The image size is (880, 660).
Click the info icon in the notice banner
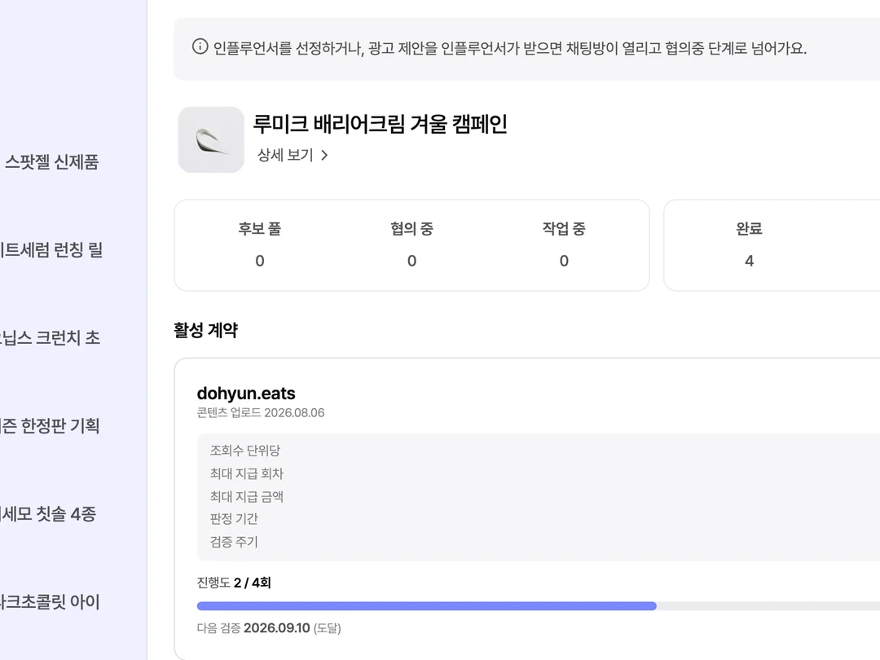click(200, 46)
